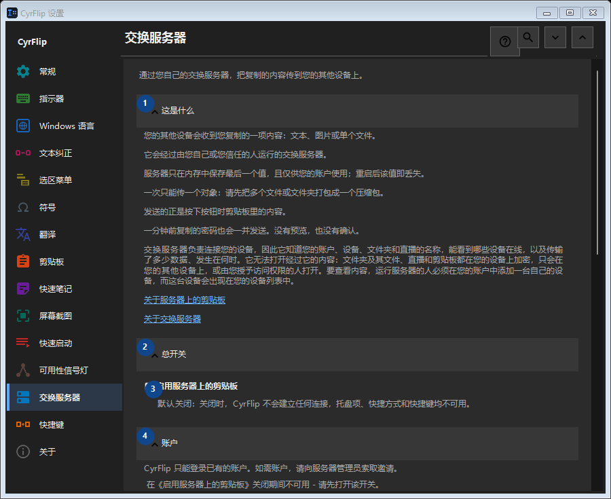Toggle the 启用服务器上的剪贴板 checkbox
This screenshot has height=499, width=611.
148,386
